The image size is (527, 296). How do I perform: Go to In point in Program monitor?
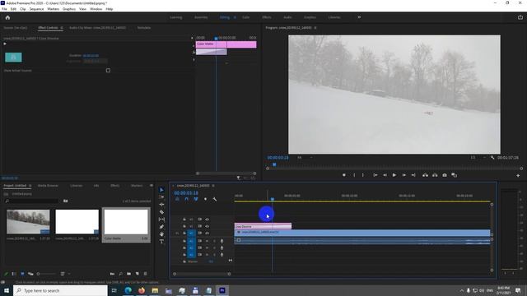coord(375,175)
